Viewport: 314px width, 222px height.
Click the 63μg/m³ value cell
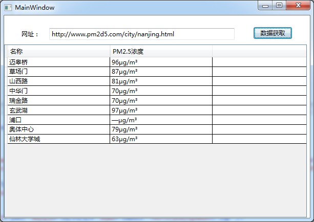161,139
